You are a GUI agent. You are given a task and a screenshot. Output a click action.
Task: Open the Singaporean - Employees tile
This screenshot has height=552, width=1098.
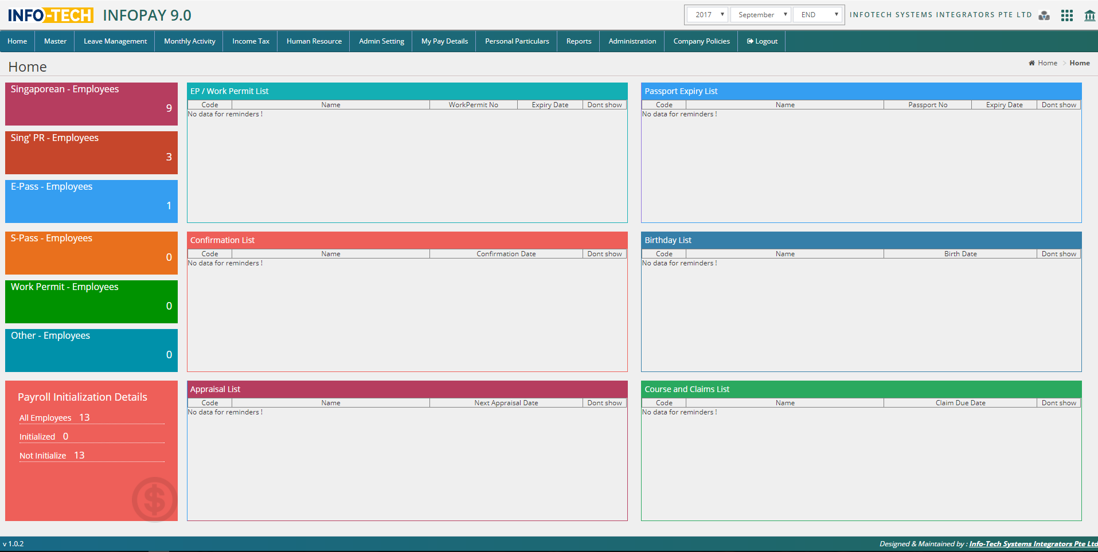click(x=91, y=104)
